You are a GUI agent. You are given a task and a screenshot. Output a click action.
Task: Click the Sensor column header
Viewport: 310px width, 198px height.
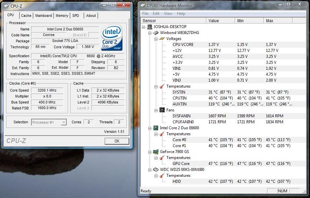pos(173,20)
